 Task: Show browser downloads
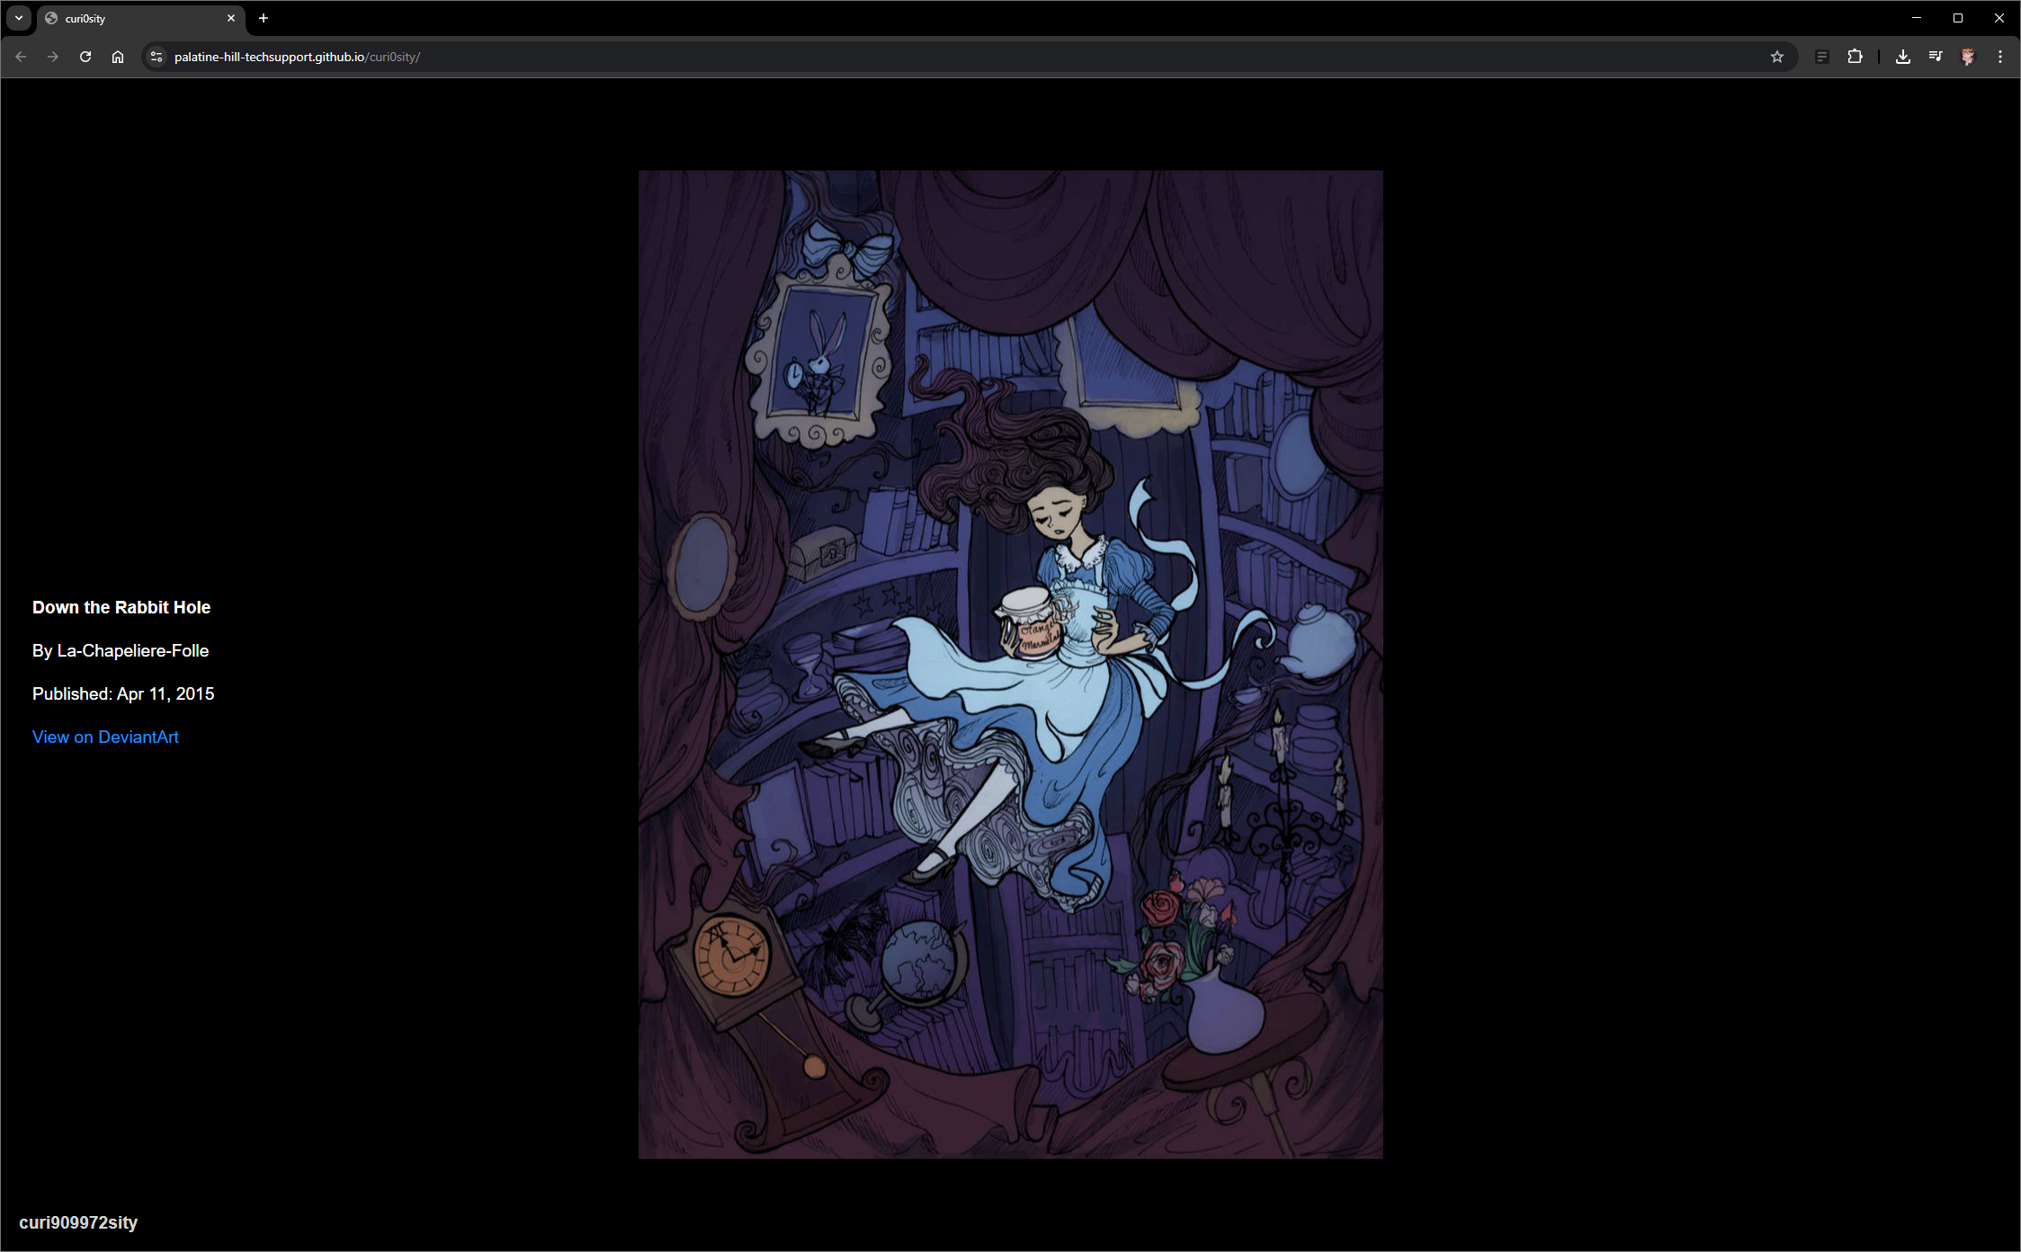(1903, 57)
